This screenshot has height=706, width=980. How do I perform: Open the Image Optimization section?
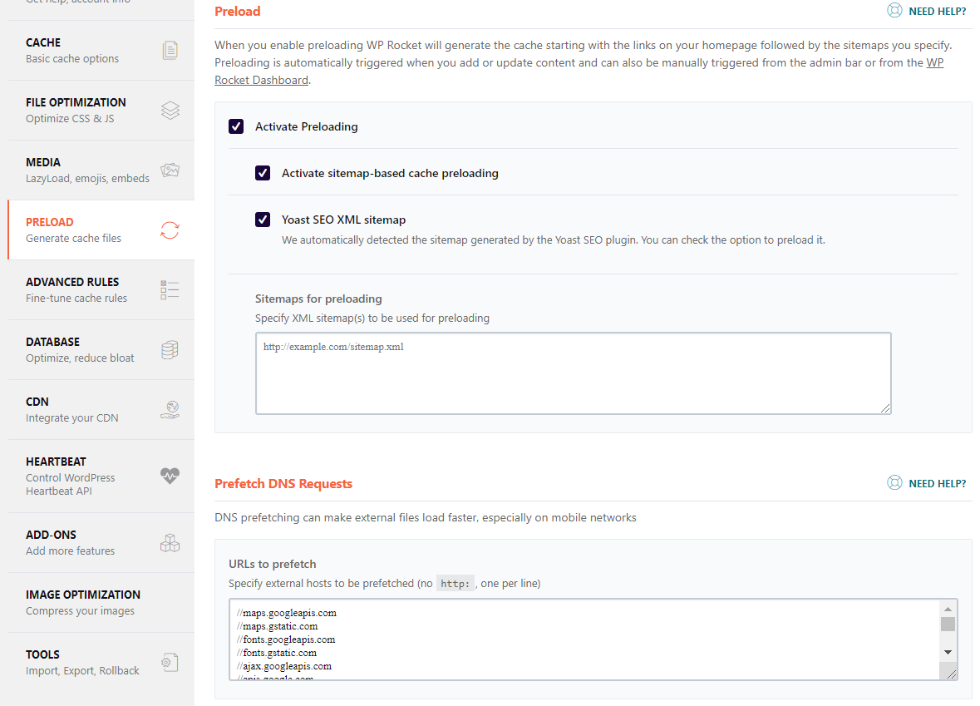83,602
